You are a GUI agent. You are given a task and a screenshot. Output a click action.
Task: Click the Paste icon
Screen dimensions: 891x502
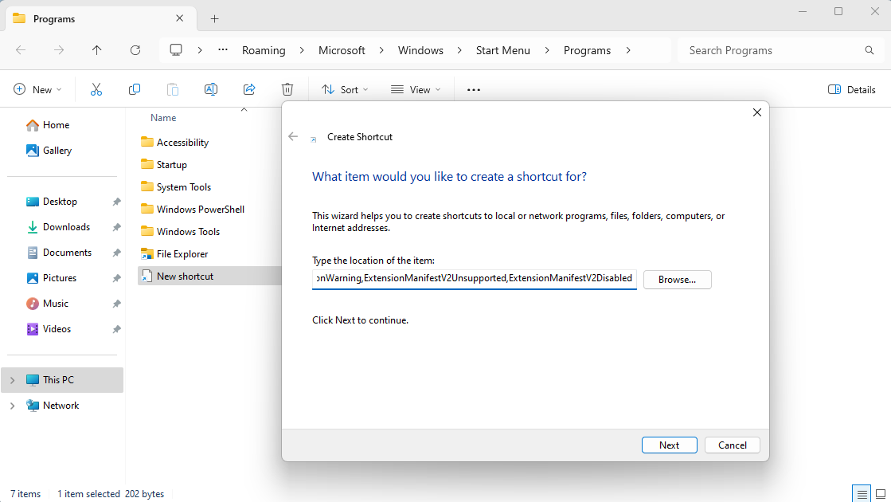(173, 89)
